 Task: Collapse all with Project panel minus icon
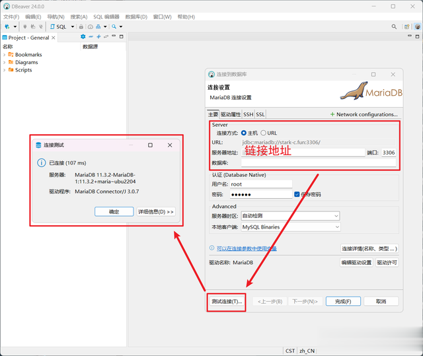tap(91, 36)
